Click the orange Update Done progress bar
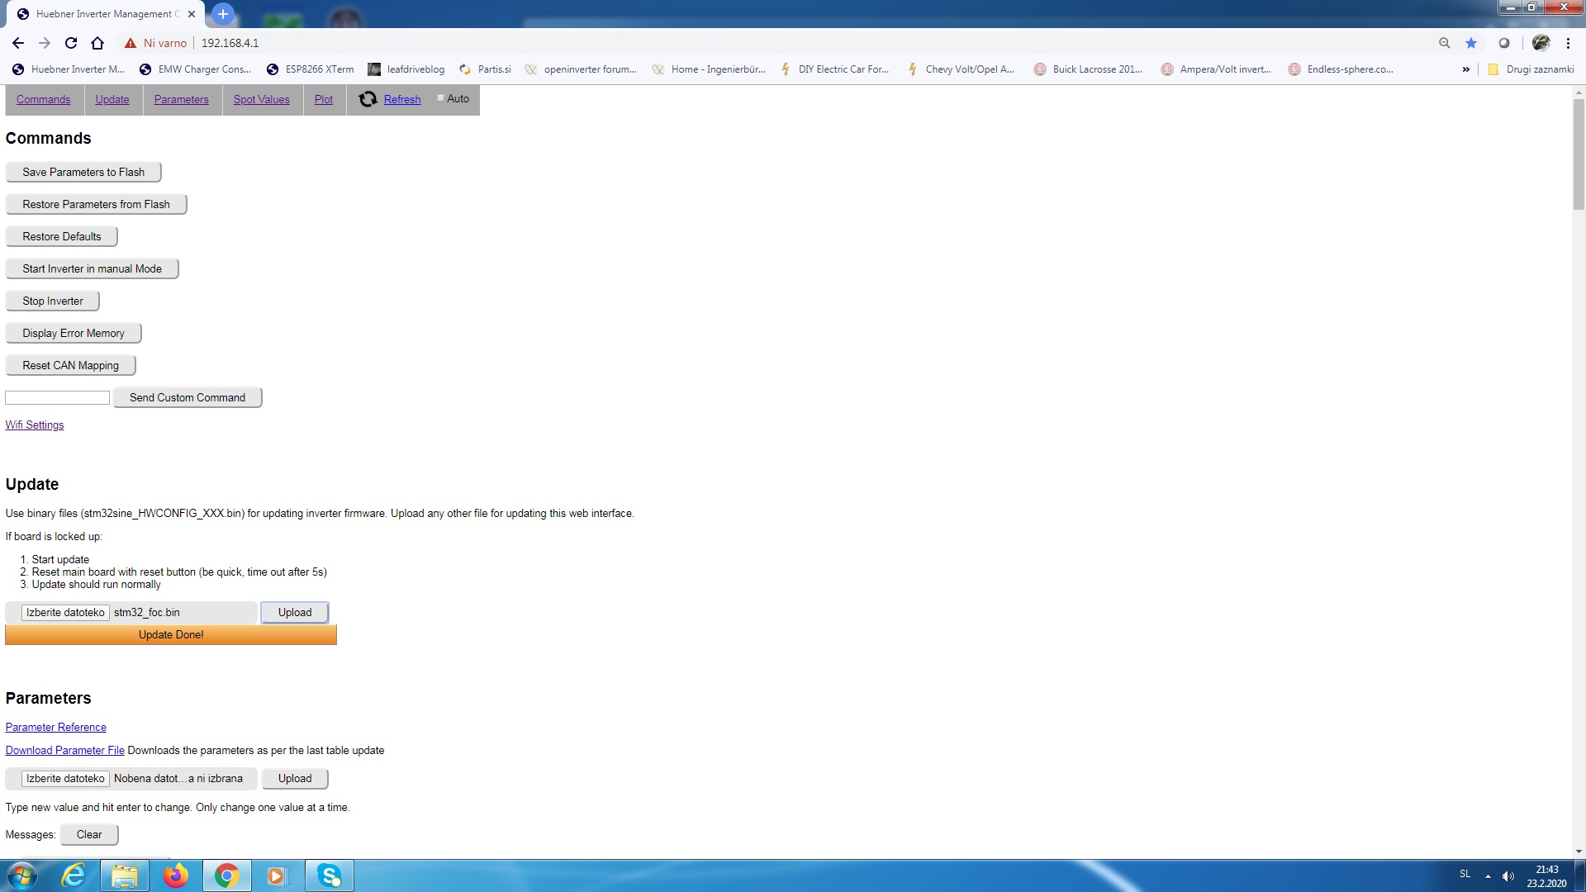Image resolution: width=1586 pixels, height=892 pixels. click(x=171, y=634)
